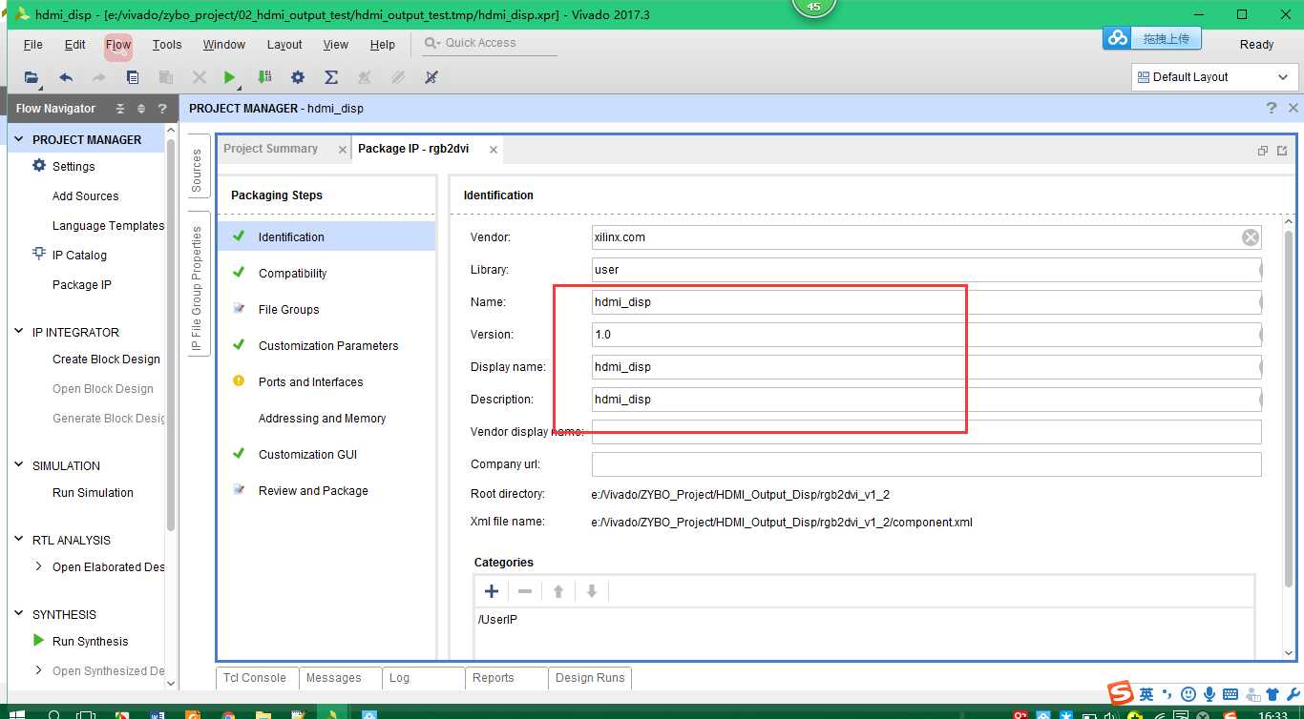The width and height of the screenshot is (1304, 719).
Task: Close the Project Manager panel X
Action: 1293,108
